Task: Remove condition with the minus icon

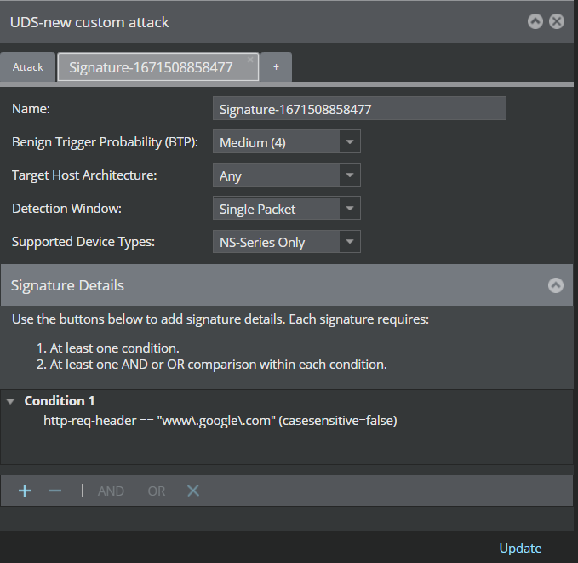Action: 55,491
